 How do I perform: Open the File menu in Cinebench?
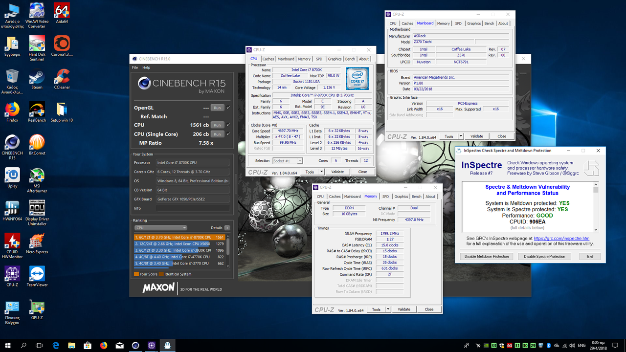[x=135, y=67]
